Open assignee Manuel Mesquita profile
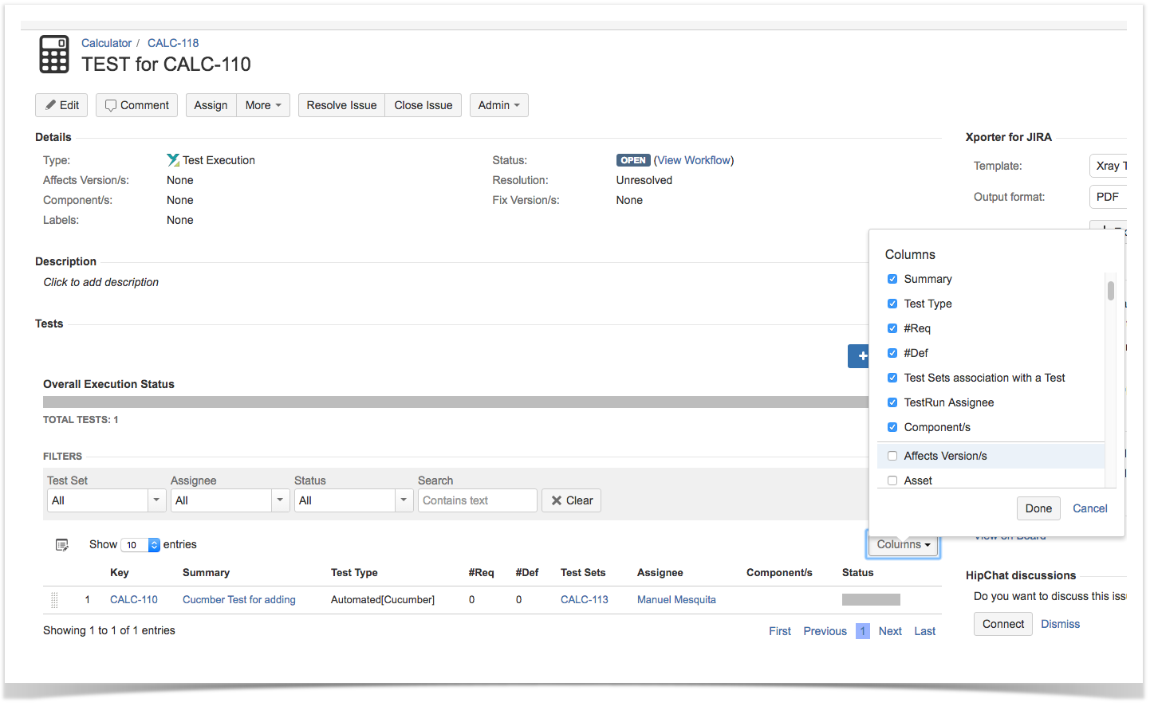This screenshot has width=1154, height=706. (x=676, y=600)
